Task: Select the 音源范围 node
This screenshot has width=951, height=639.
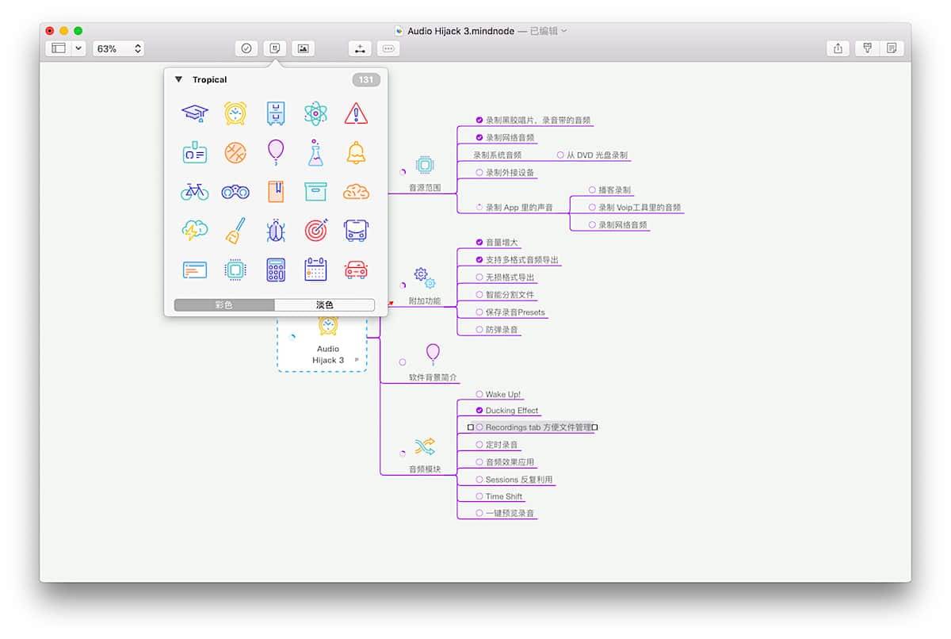Action: pyautogui.click(x=424, y=188)
